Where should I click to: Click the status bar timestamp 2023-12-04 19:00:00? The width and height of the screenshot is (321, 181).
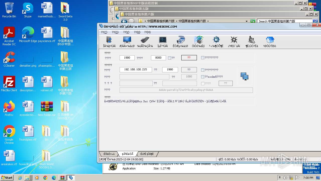(x=121, y=159)
